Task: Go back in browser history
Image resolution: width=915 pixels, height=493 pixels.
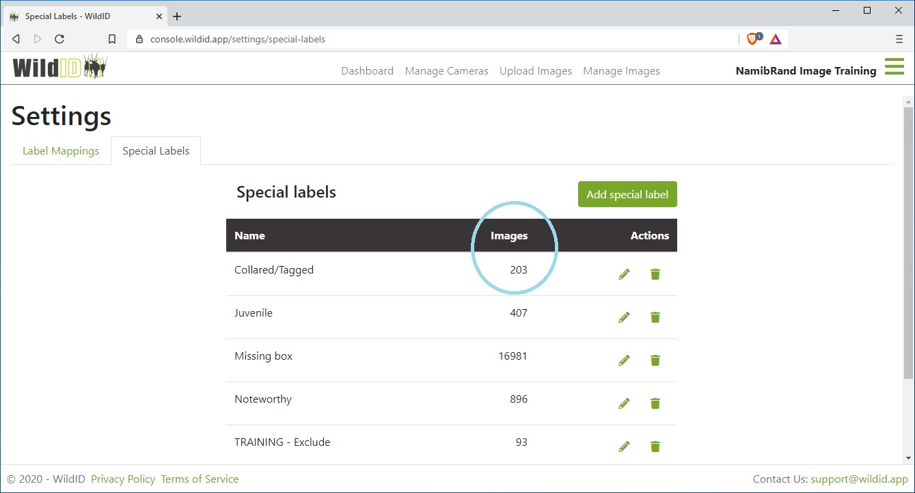Action: click(x=16, y=39)
